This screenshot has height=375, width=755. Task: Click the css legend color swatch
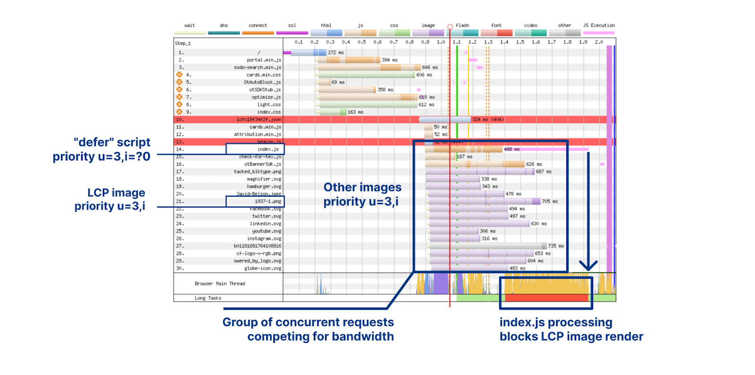(x=394, y=33)
